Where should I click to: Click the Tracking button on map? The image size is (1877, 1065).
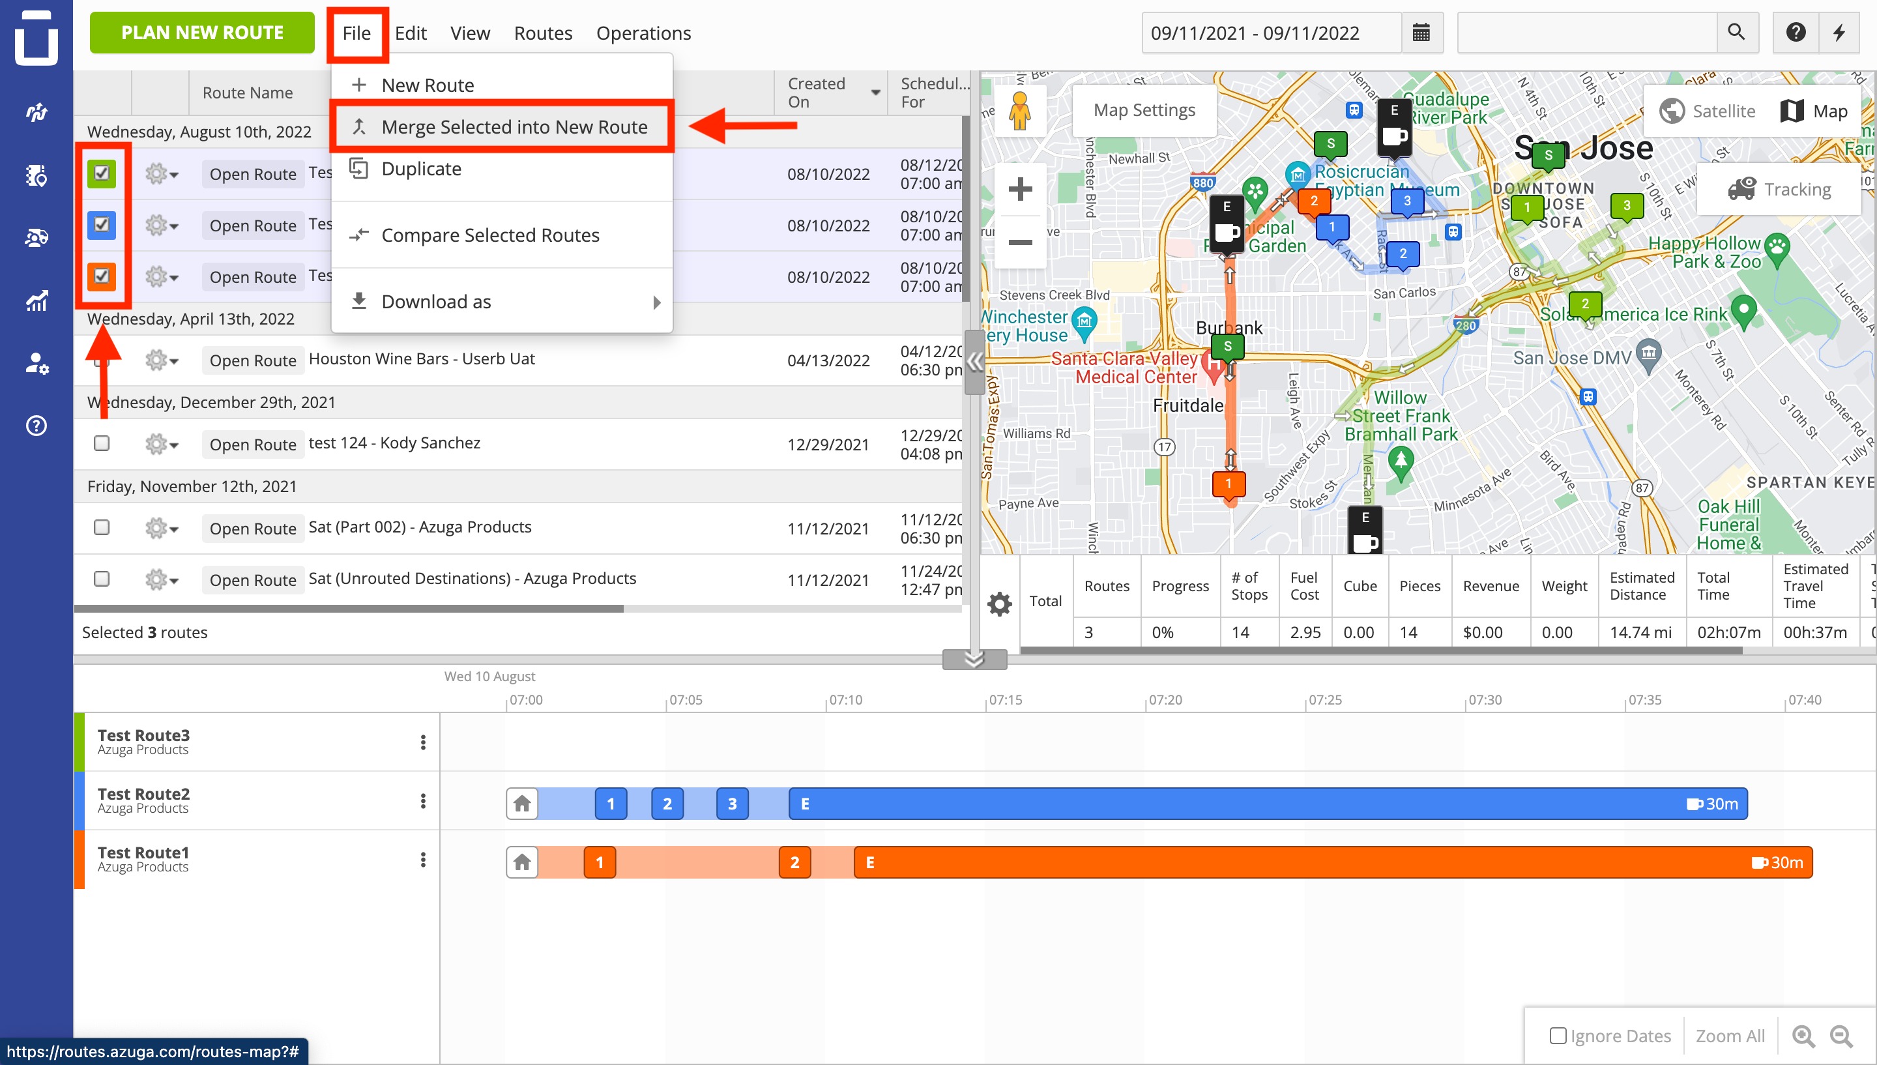coord(1779,190)
